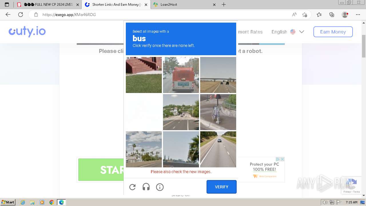Click the US flag language icon
The image size is (366, 206).
point(293,32)
